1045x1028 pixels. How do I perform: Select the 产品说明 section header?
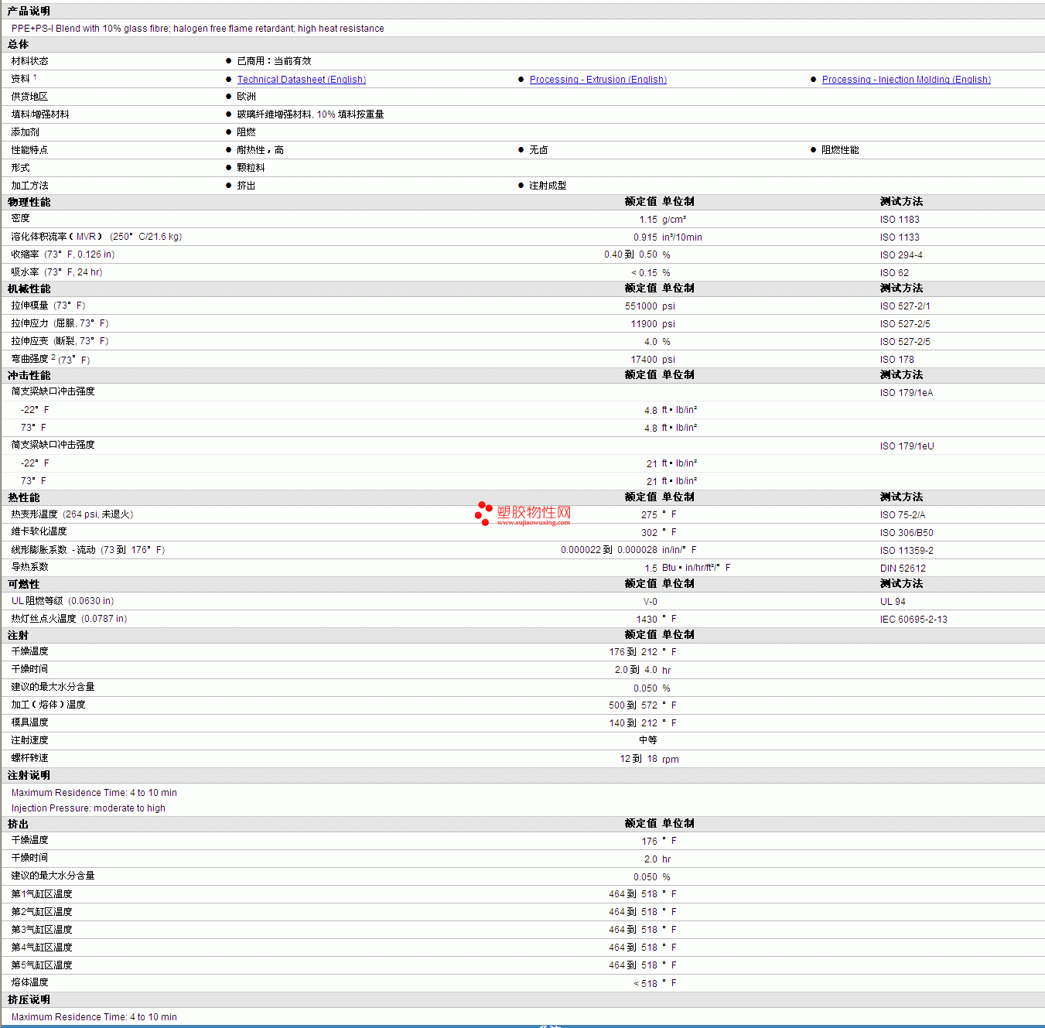(29, 11)
